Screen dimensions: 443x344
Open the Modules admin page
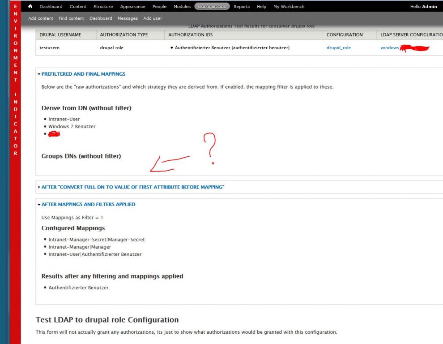[x=182, y=7]
